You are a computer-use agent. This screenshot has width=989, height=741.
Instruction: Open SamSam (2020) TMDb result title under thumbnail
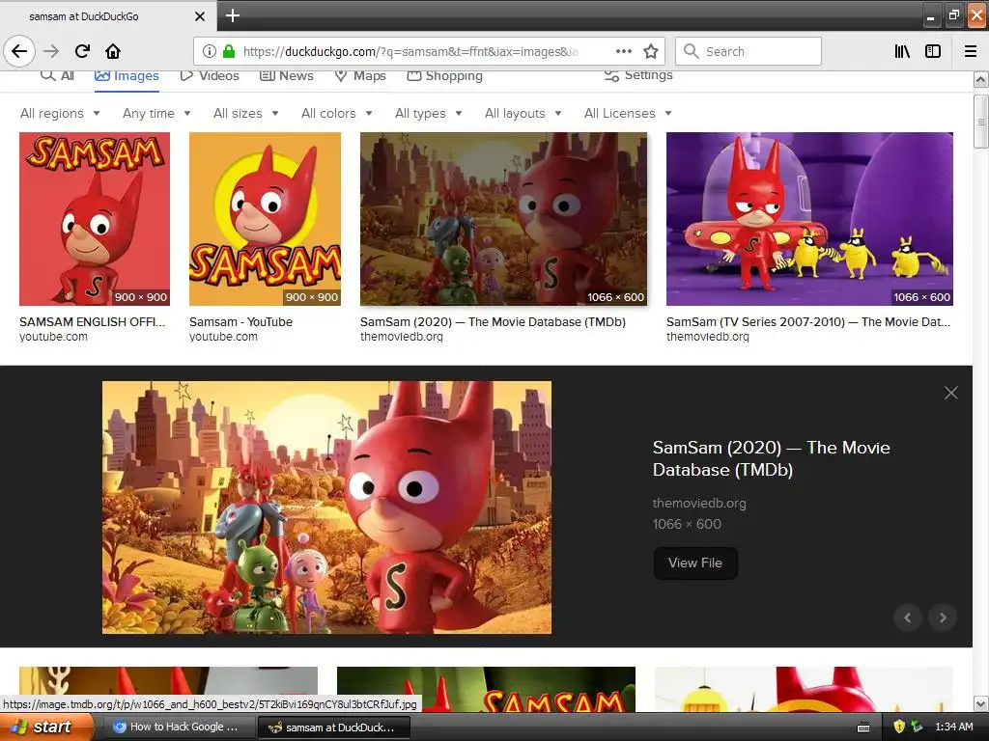point(493,322)
